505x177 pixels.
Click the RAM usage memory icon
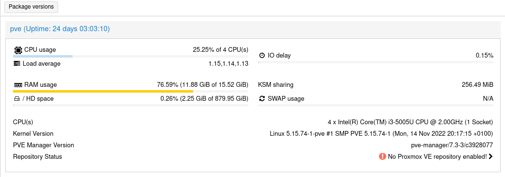point(18,85)
